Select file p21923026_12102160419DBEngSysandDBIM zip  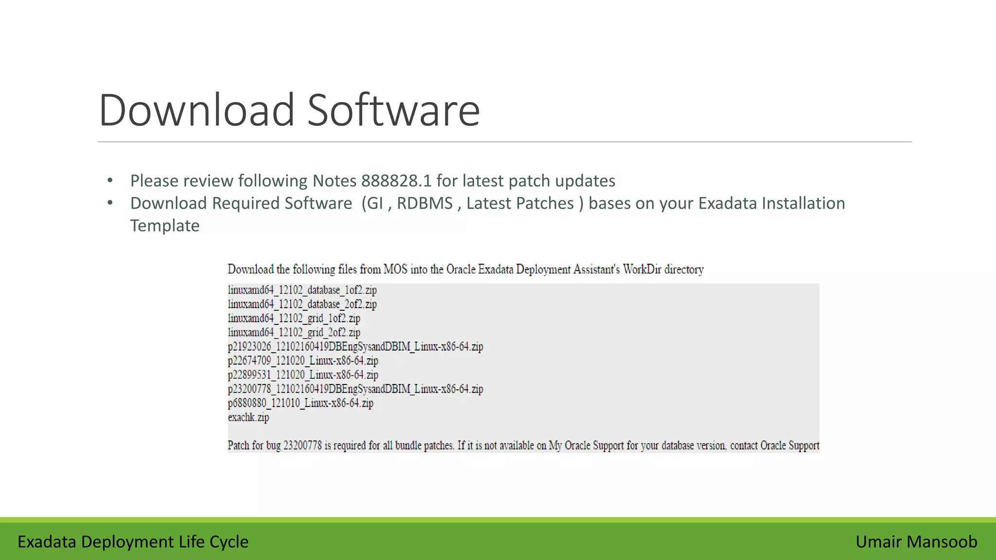click(355, 347)
